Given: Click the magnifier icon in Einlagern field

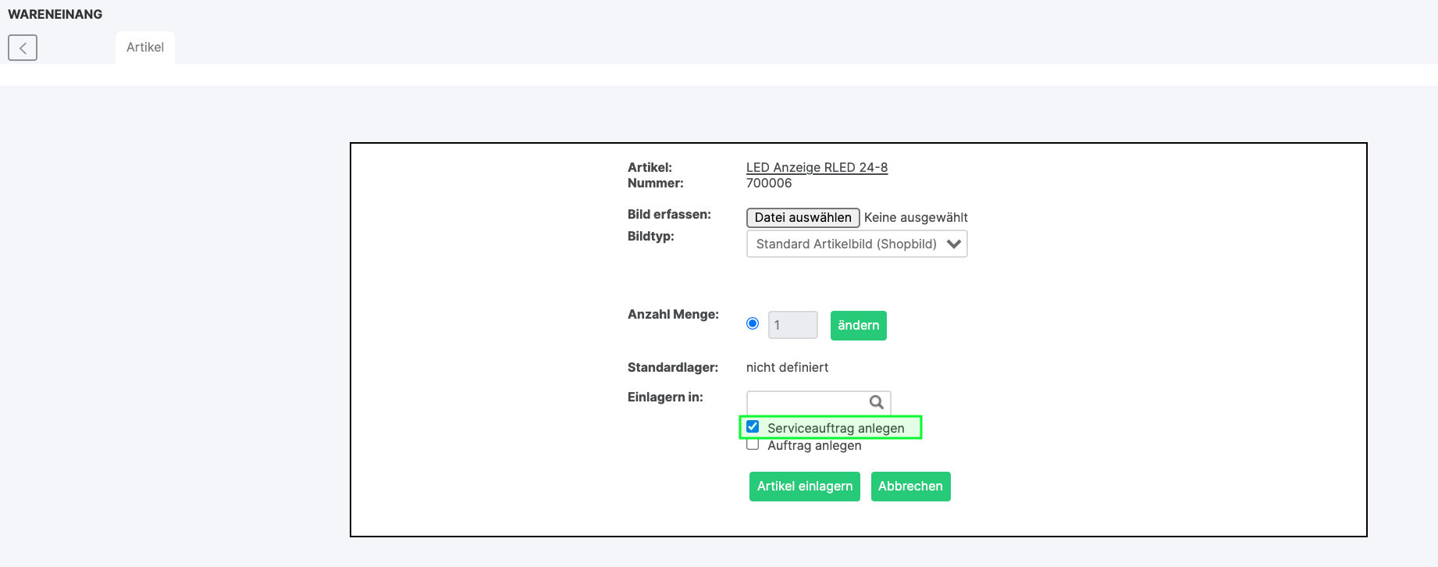Looking at the screenshot, I should tap(877, 402).
